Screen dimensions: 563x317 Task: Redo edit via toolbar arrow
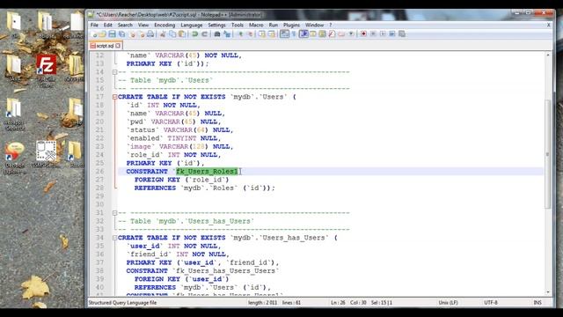point(204,33)
